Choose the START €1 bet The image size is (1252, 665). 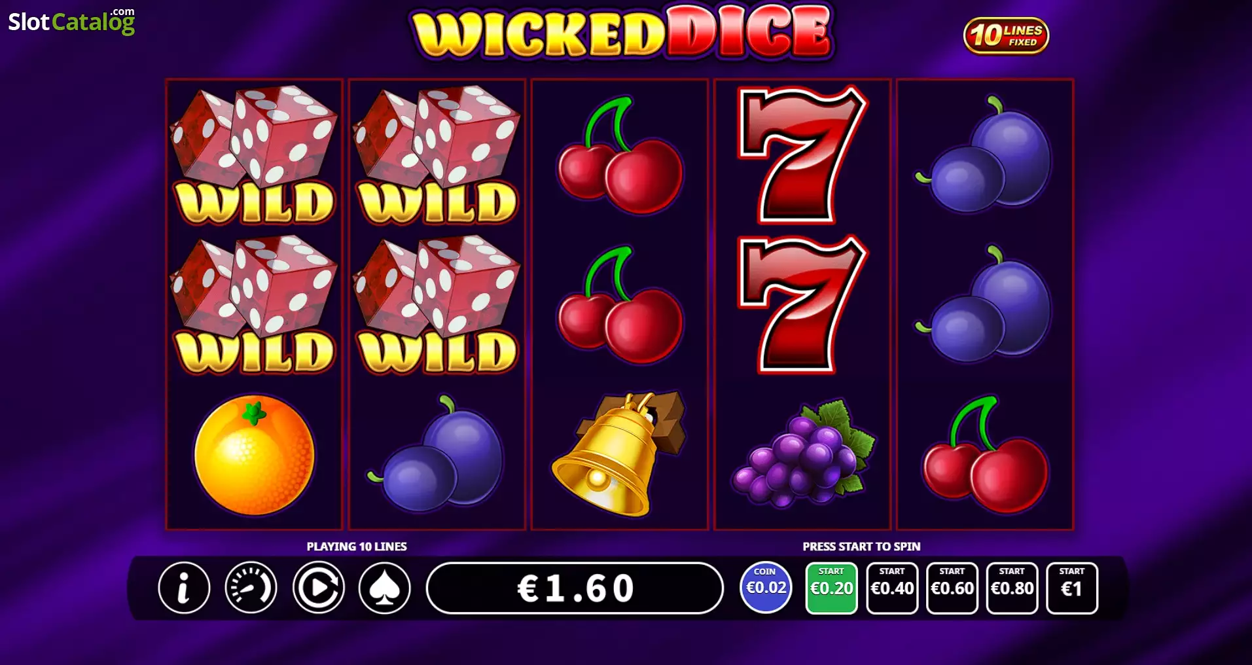1072,588
